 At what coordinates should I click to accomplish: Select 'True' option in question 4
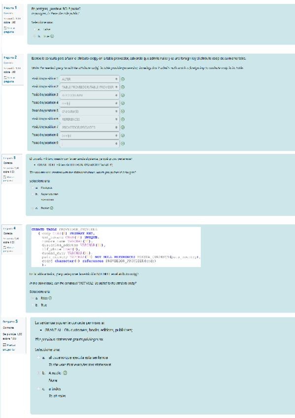coord(33,305)
